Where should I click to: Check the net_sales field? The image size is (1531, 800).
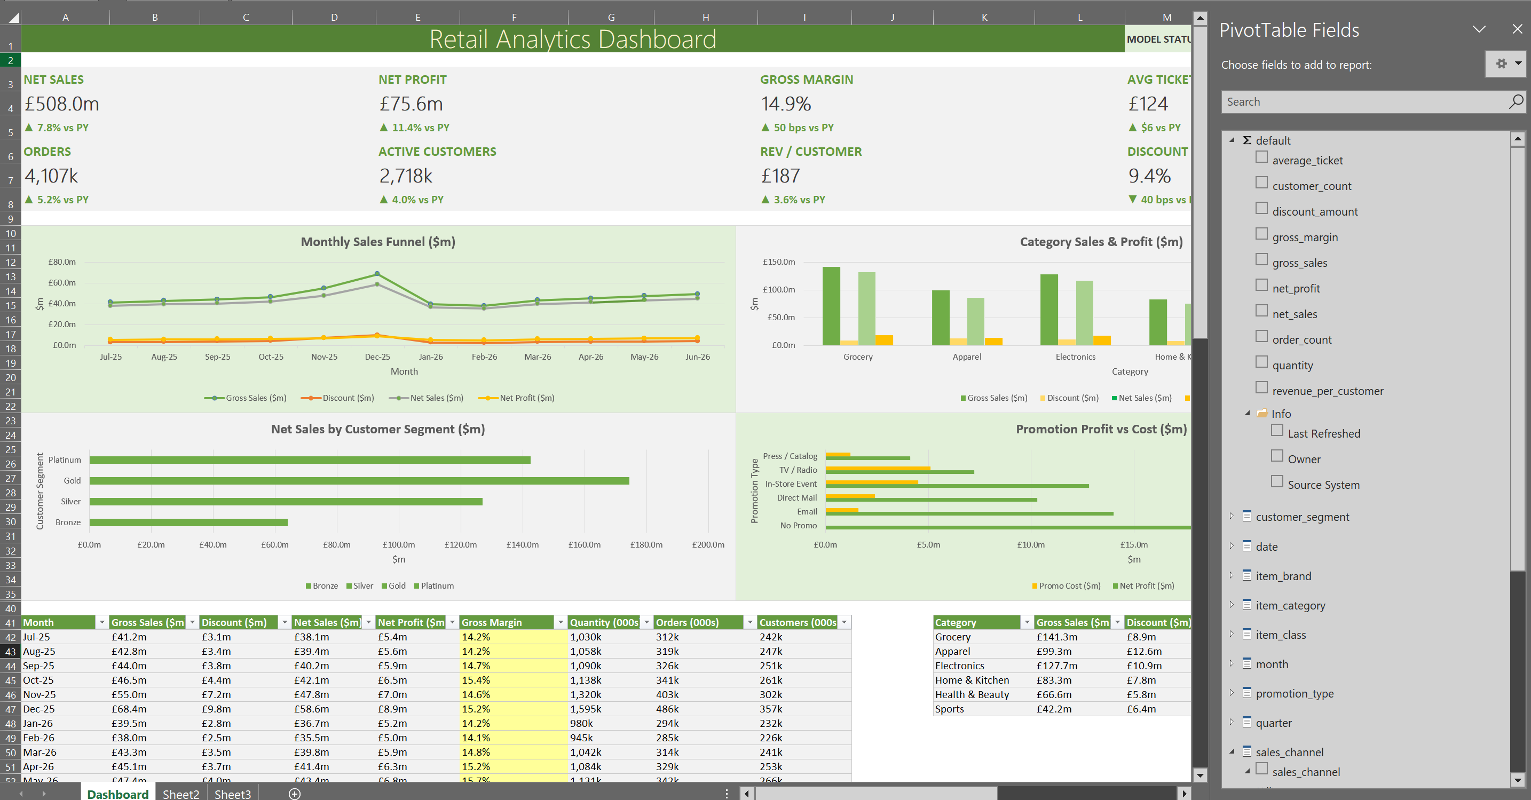(x=1261, y=310)
